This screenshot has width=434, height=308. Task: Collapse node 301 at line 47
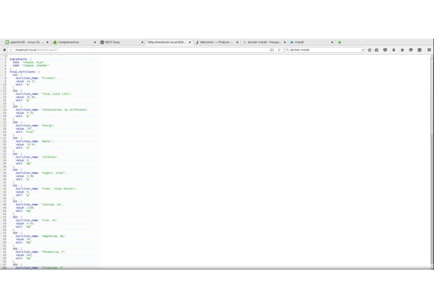(x=1, y=201)
